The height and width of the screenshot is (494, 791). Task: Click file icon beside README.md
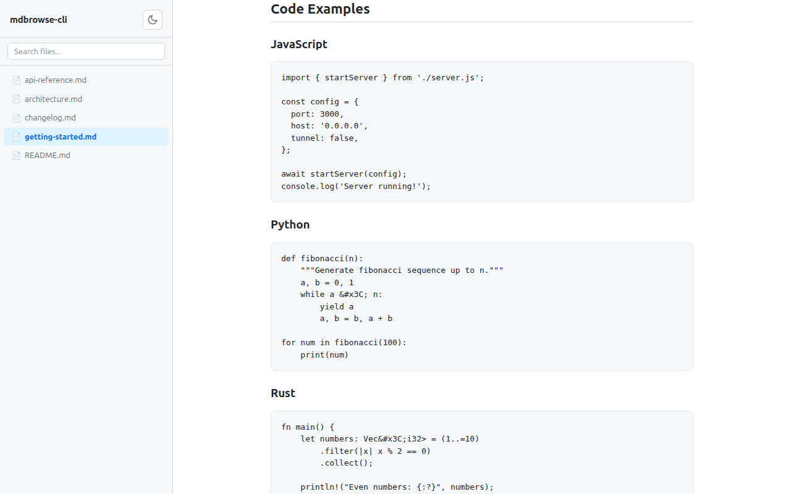pos(17,155)
